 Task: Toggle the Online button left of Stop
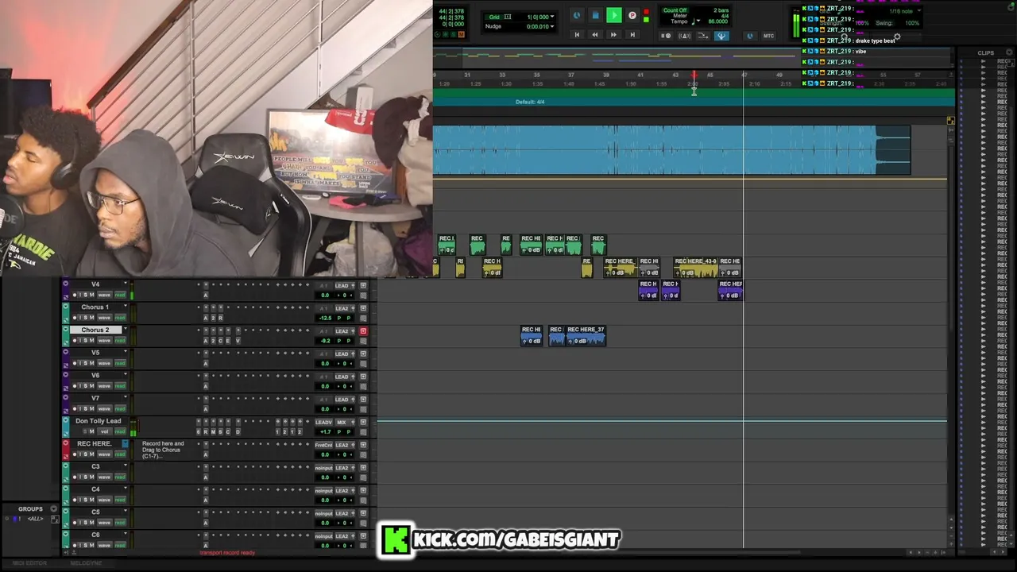point(577,15)
